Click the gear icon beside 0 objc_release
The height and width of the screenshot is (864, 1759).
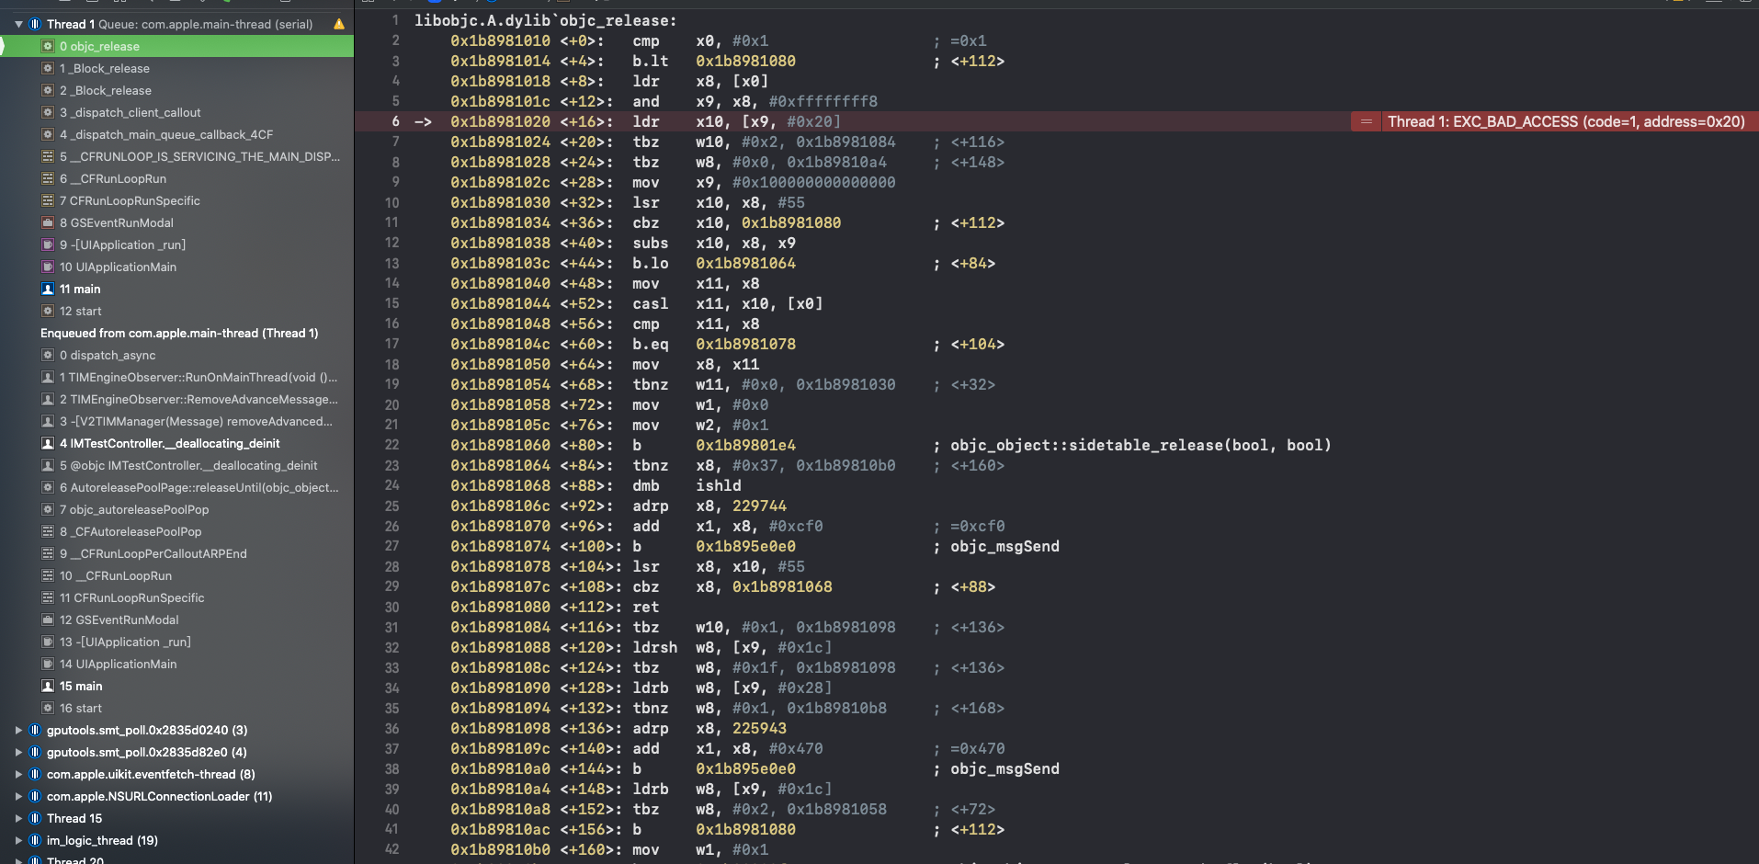tap(46, 46)
